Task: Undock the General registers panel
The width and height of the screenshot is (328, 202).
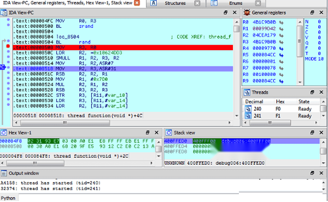Action: coord(312,13)
